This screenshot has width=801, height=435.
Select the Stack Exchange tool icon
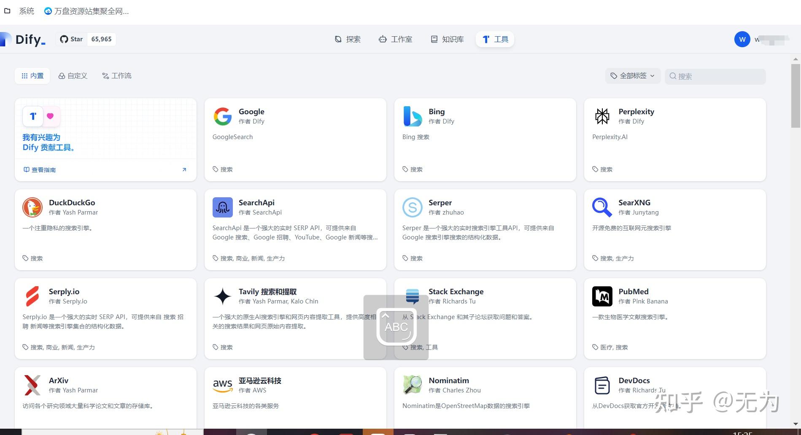pyautogui.click(x=412, y=296)
